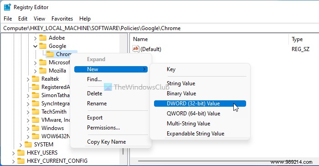Open the Favorites menu
This screenshot has width=319, height=166.
tap(62, 19)
